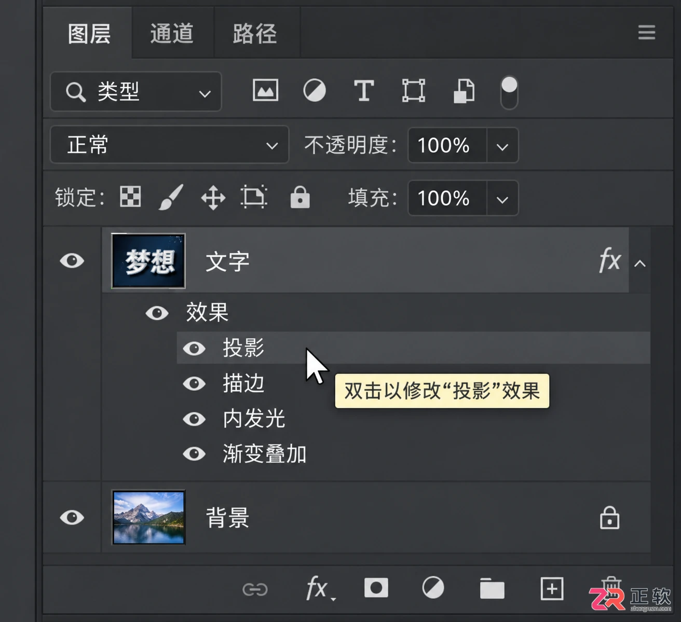Lock layer position move icon
The image size is (681, 622).
coord(213,198)
